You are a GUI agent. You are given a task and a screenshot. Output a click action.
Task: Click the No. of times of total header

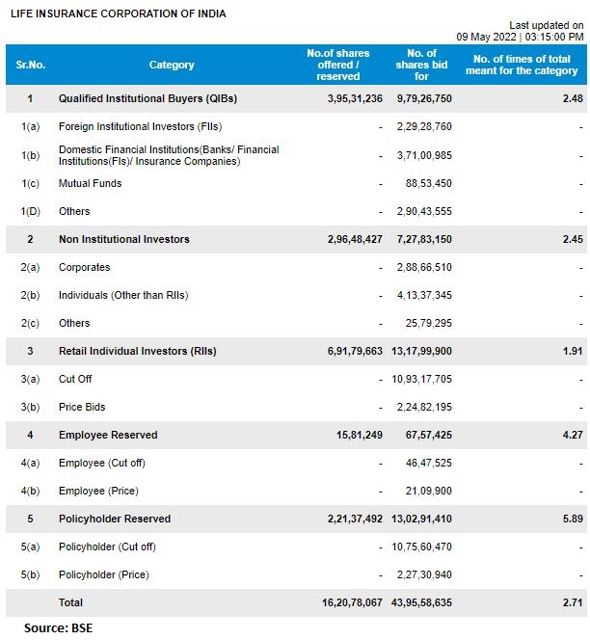pyautogui.click(x=522, y=65)
